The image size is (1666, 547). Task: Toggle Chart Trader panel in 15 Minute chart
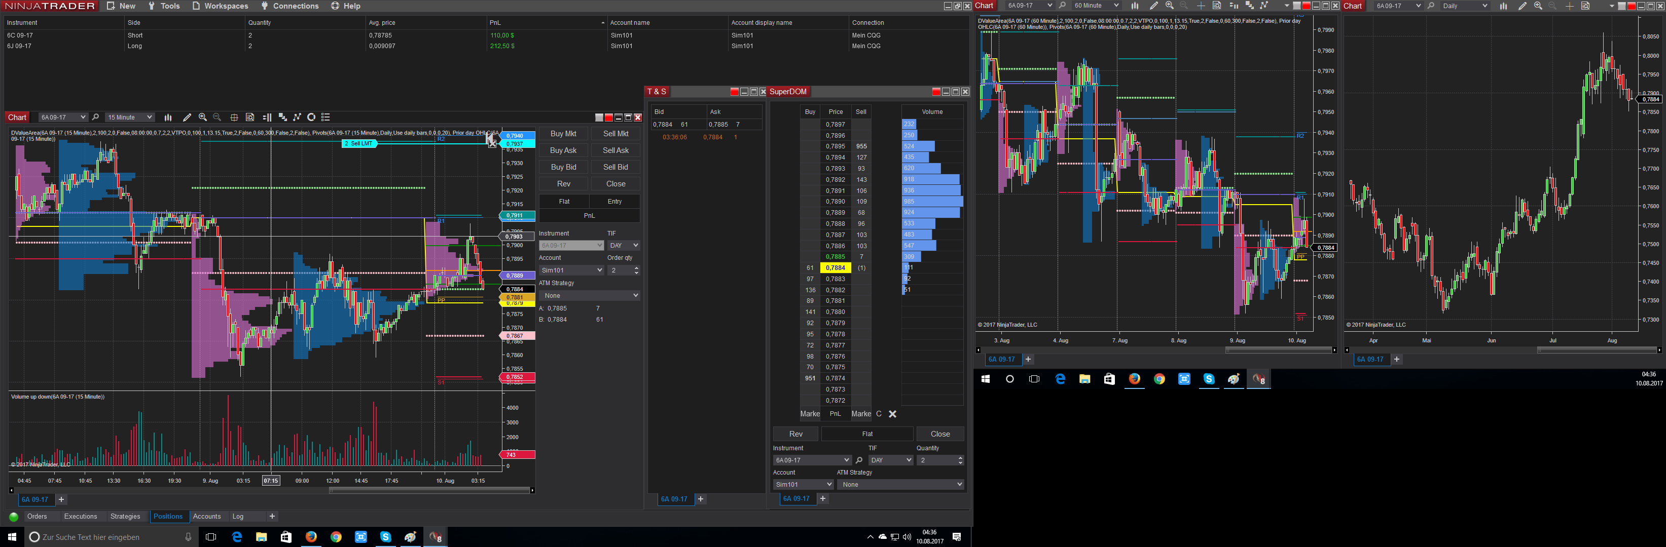click(x=267, y=118)
